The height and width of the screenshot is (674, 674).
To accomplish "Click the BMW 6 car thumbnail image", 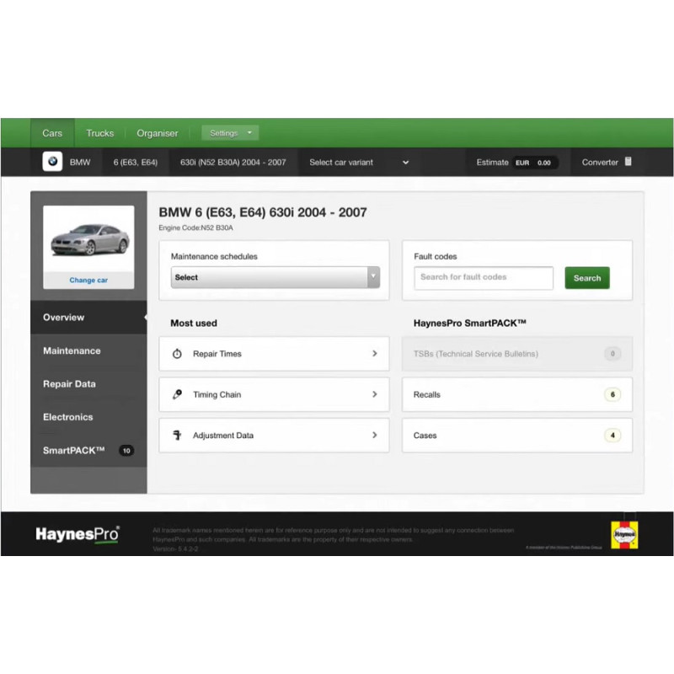I will coord(88,240).
